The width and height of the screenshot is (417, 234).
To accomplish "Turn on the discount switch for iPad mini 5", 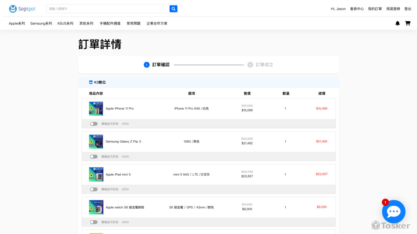I will click(94, 189).
